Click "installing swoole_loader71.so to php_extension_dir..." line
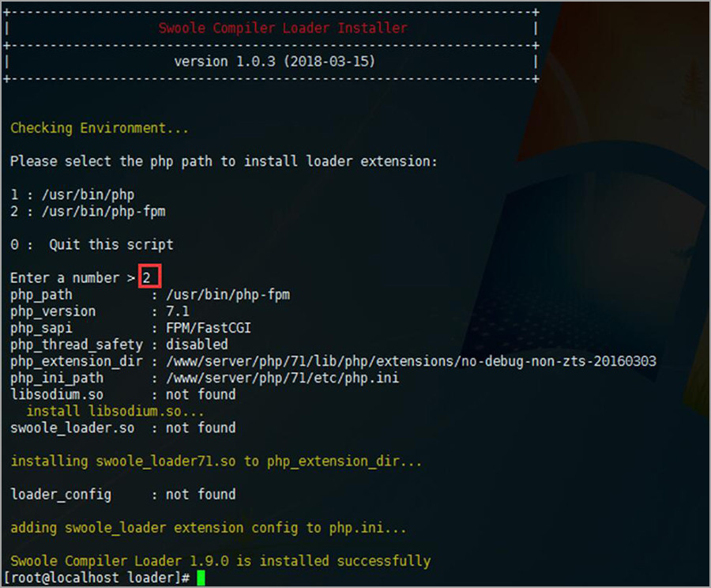This screenshot has width=711, height=588. [216, 462]
